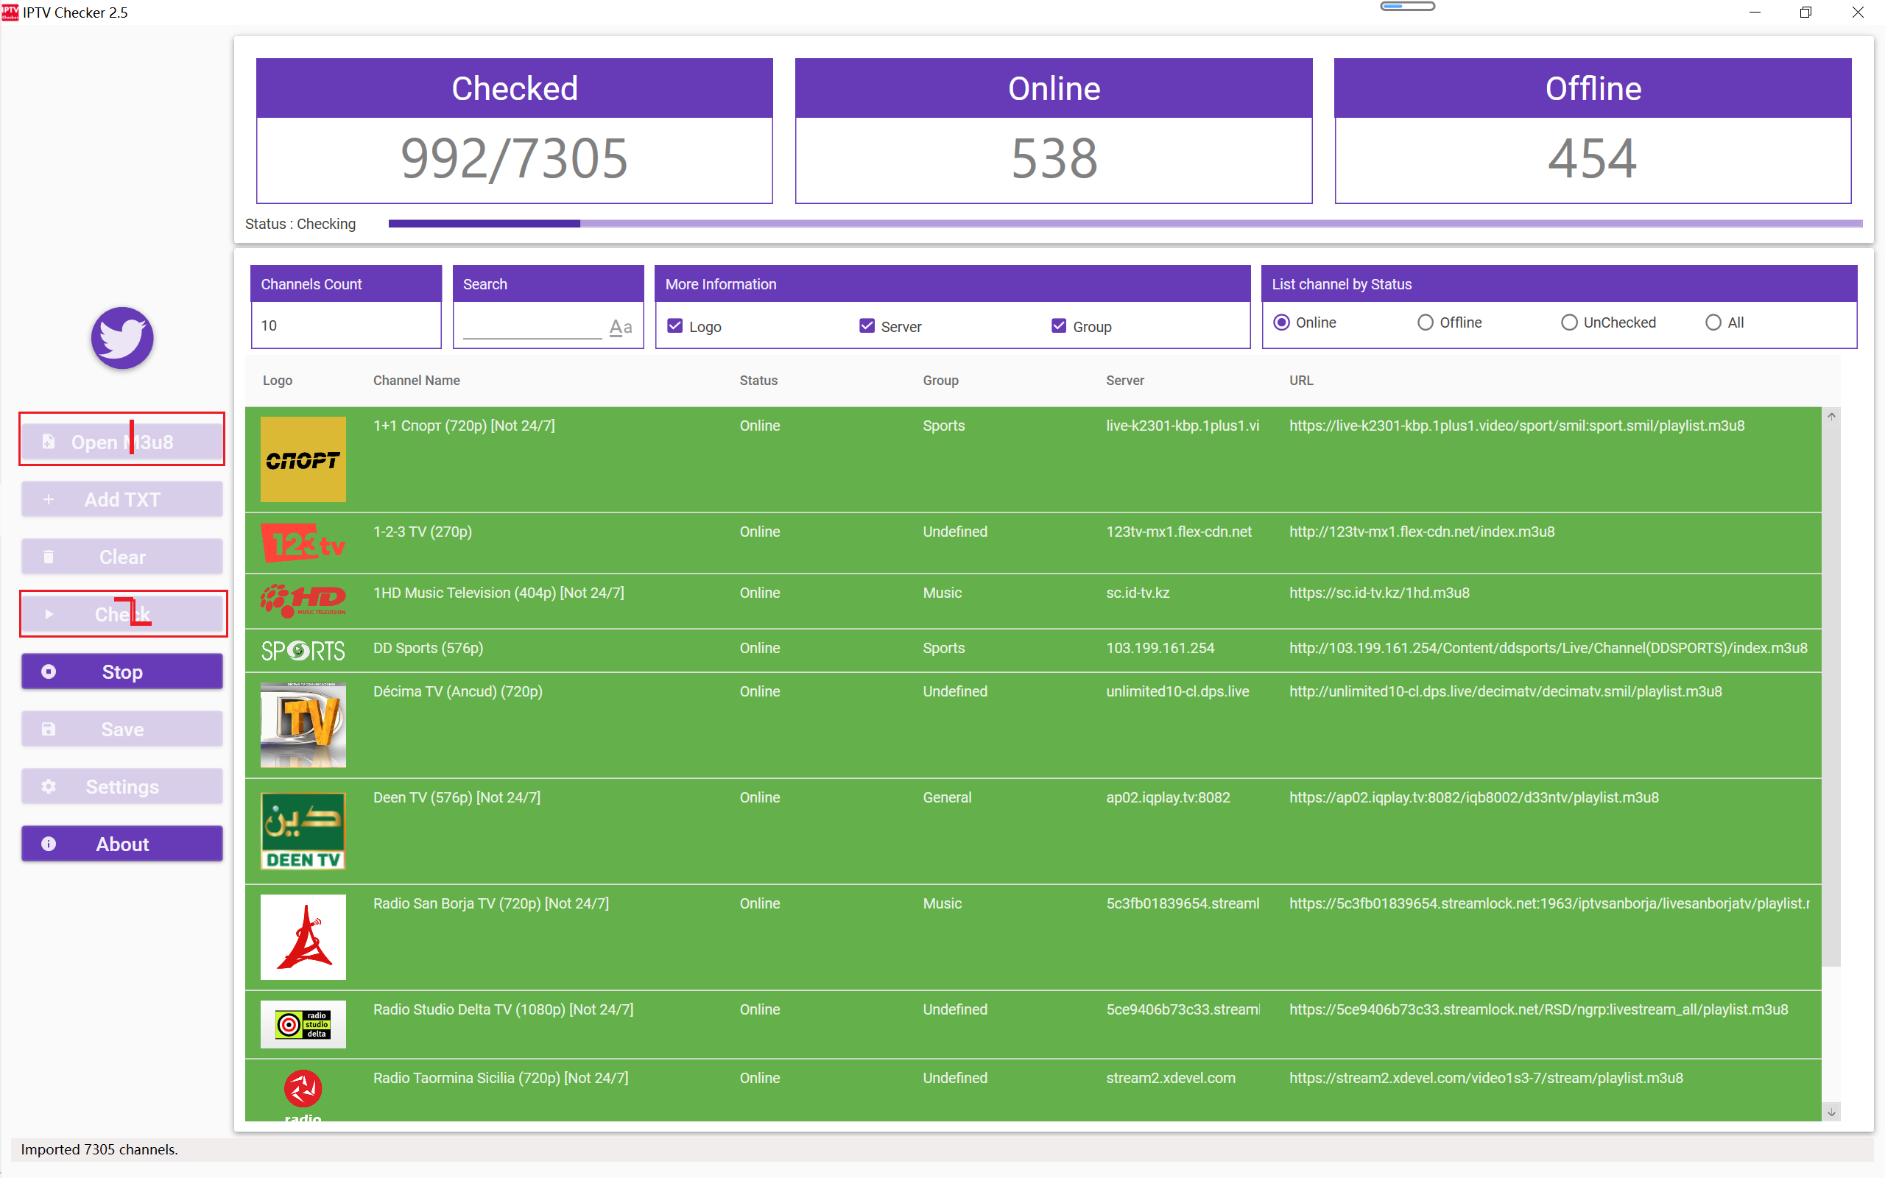
Task: Toggle the Server checkbox
Action: 867,326
